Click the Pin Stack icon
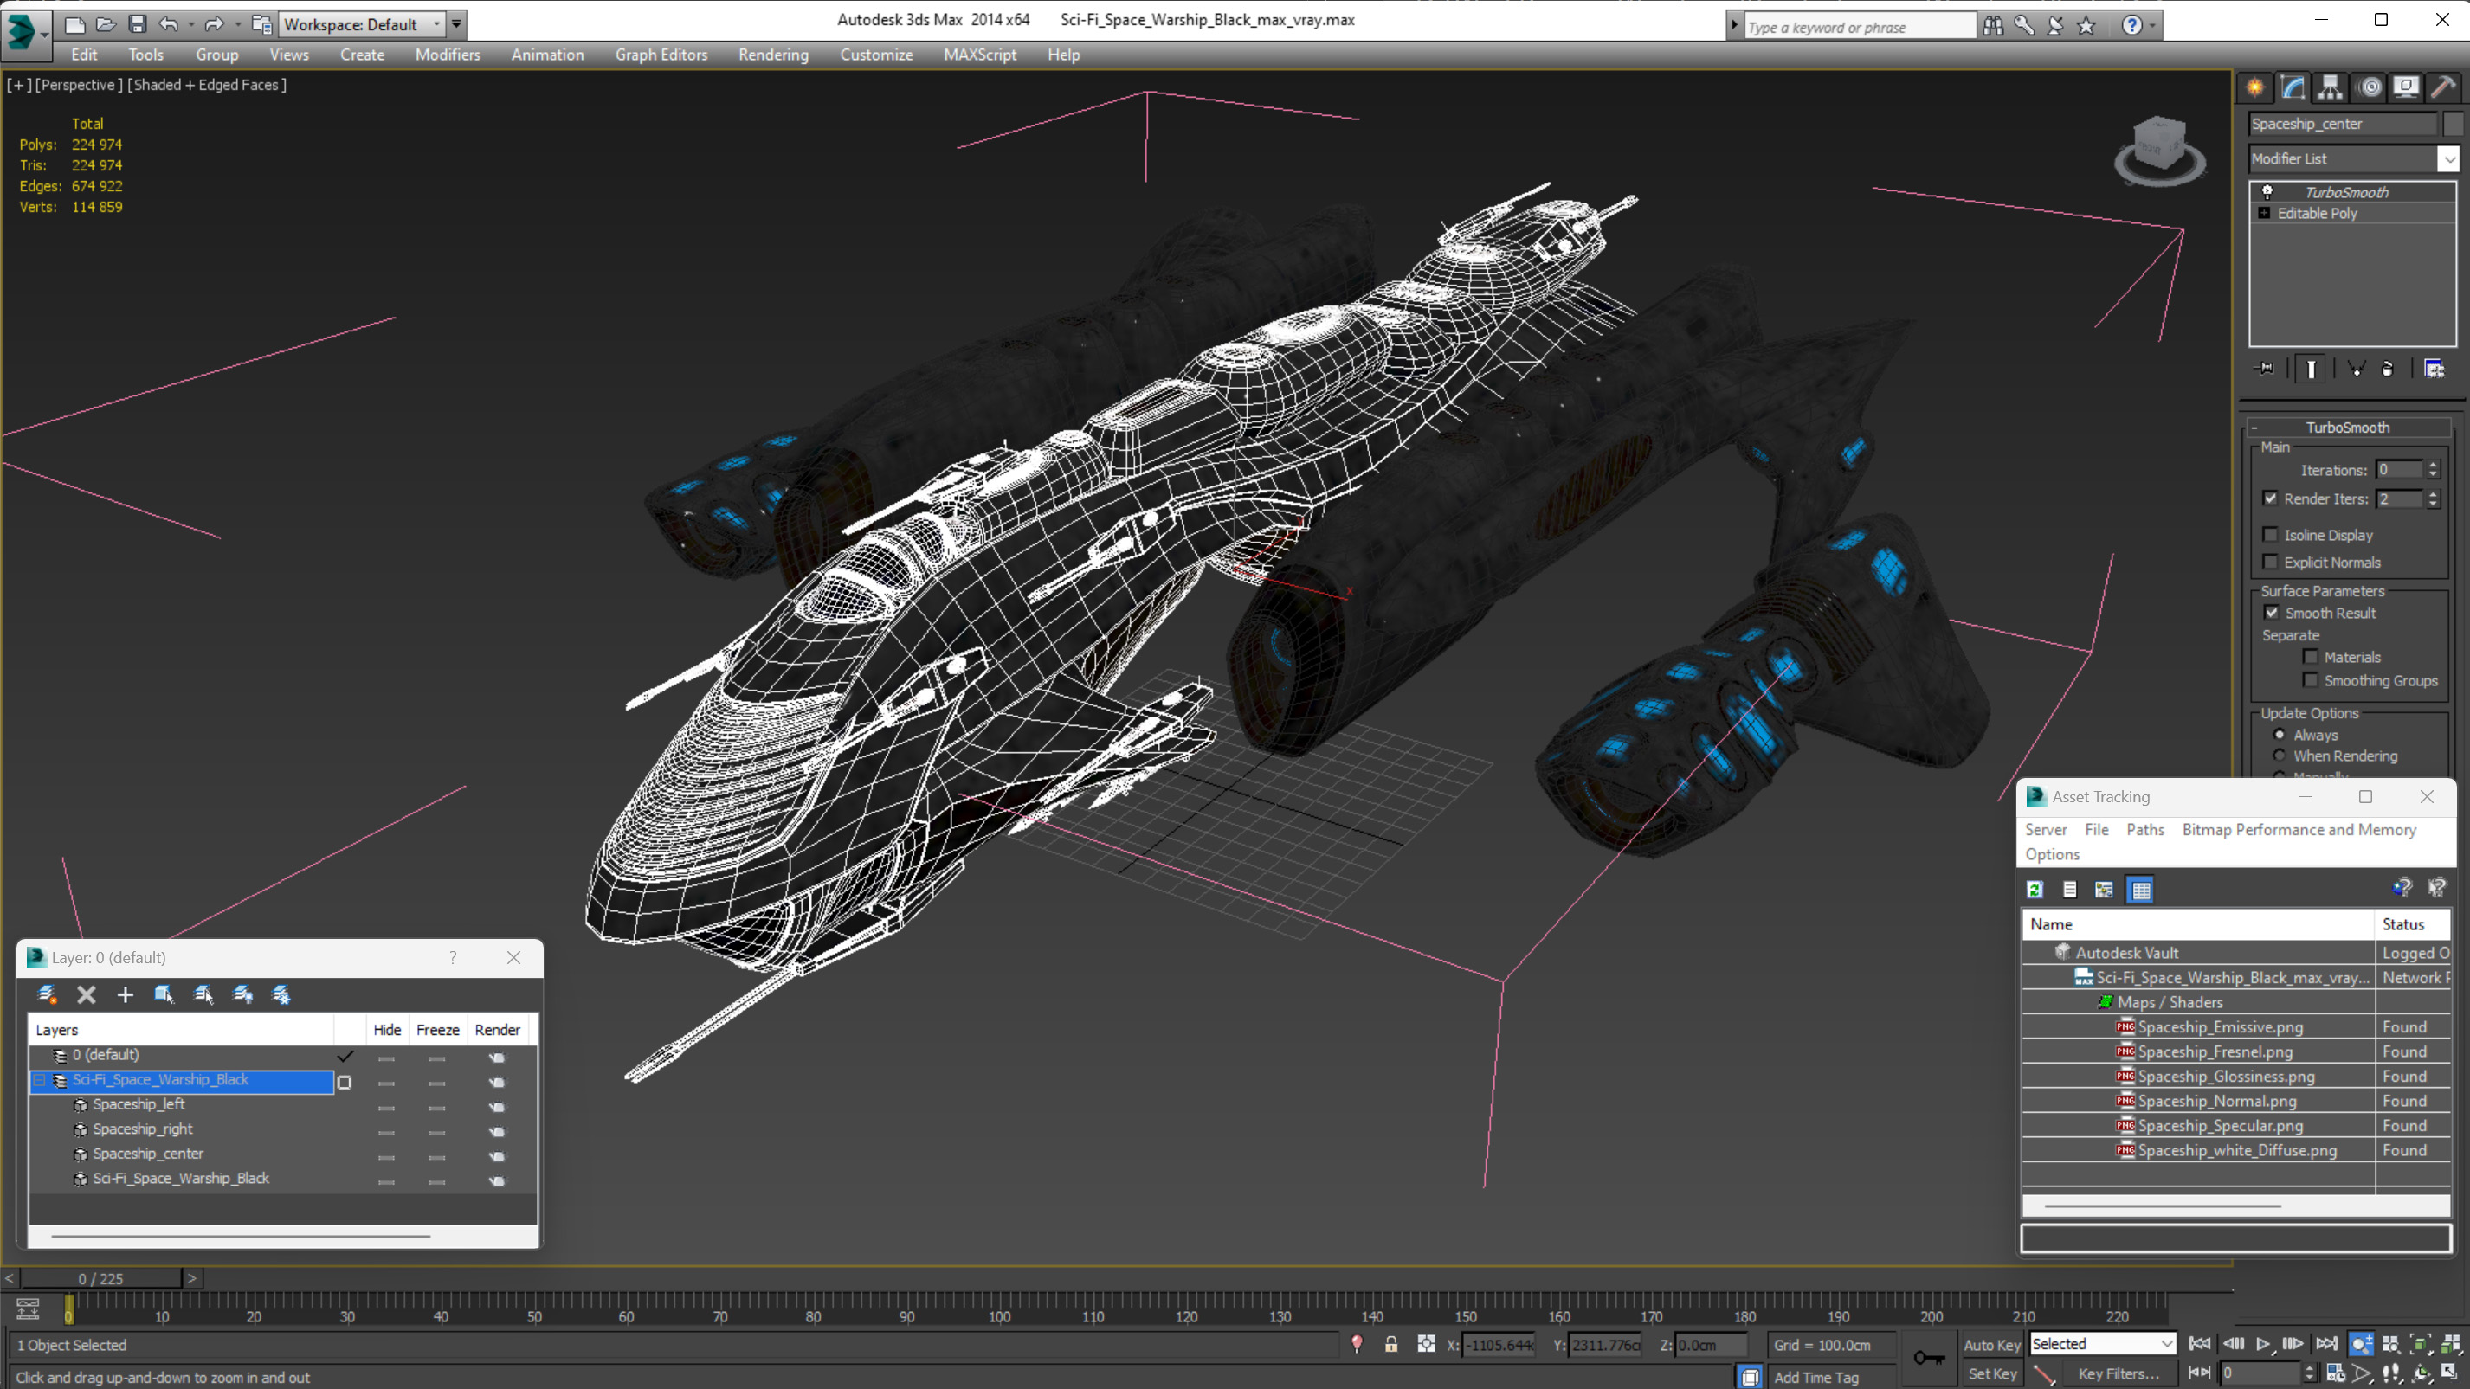The image size is (2470, 1389). 2265,368
